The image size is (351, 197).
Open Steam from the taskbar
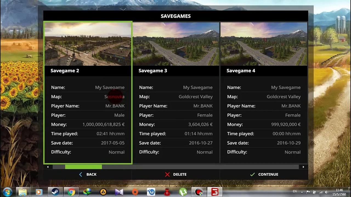point(55,192)
